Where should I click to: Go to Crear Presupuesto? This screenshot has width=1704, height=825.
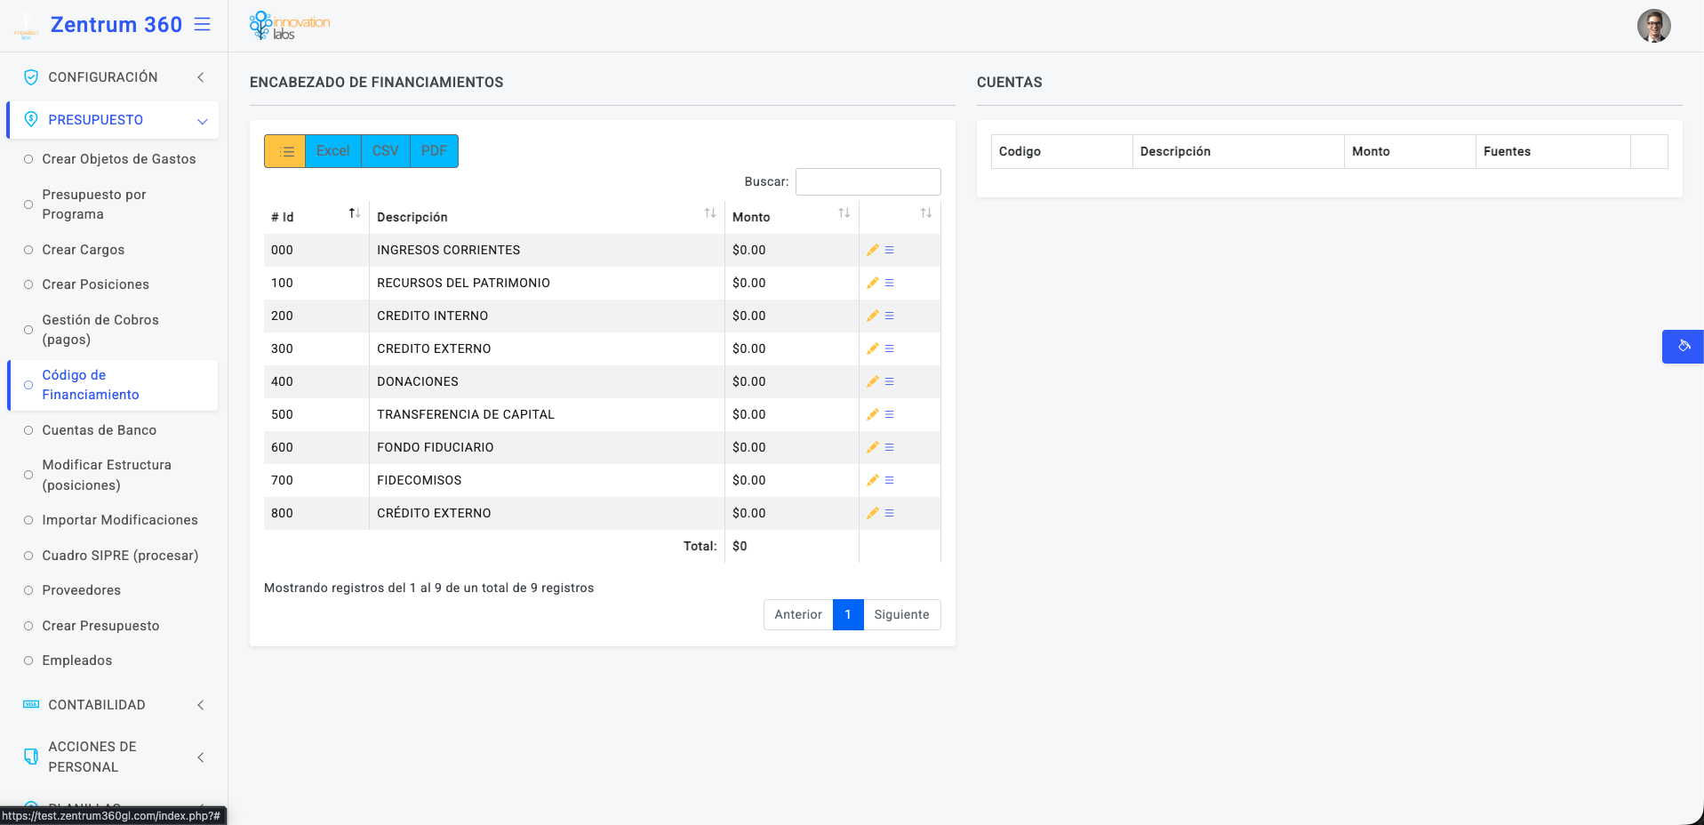coord(101,626)
